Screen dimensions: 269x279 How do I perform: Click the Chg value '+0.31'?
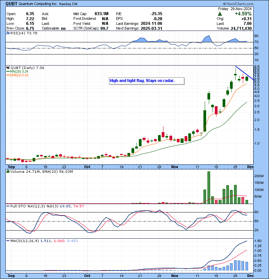[x=246, y=19]
